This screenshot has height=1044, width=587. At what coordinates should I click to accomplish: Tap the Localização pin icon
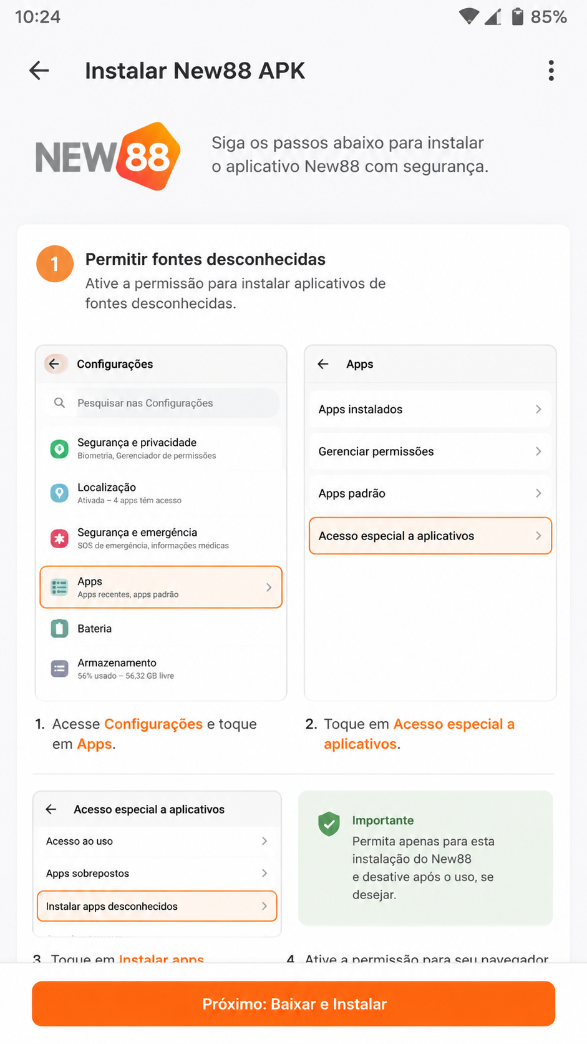click(x=59, y=493)
